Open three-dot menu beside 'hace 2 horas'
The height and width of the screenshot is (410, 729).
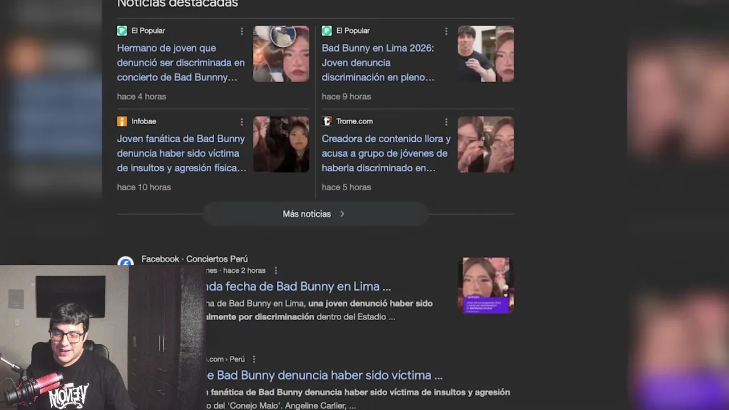click(276, 270)
